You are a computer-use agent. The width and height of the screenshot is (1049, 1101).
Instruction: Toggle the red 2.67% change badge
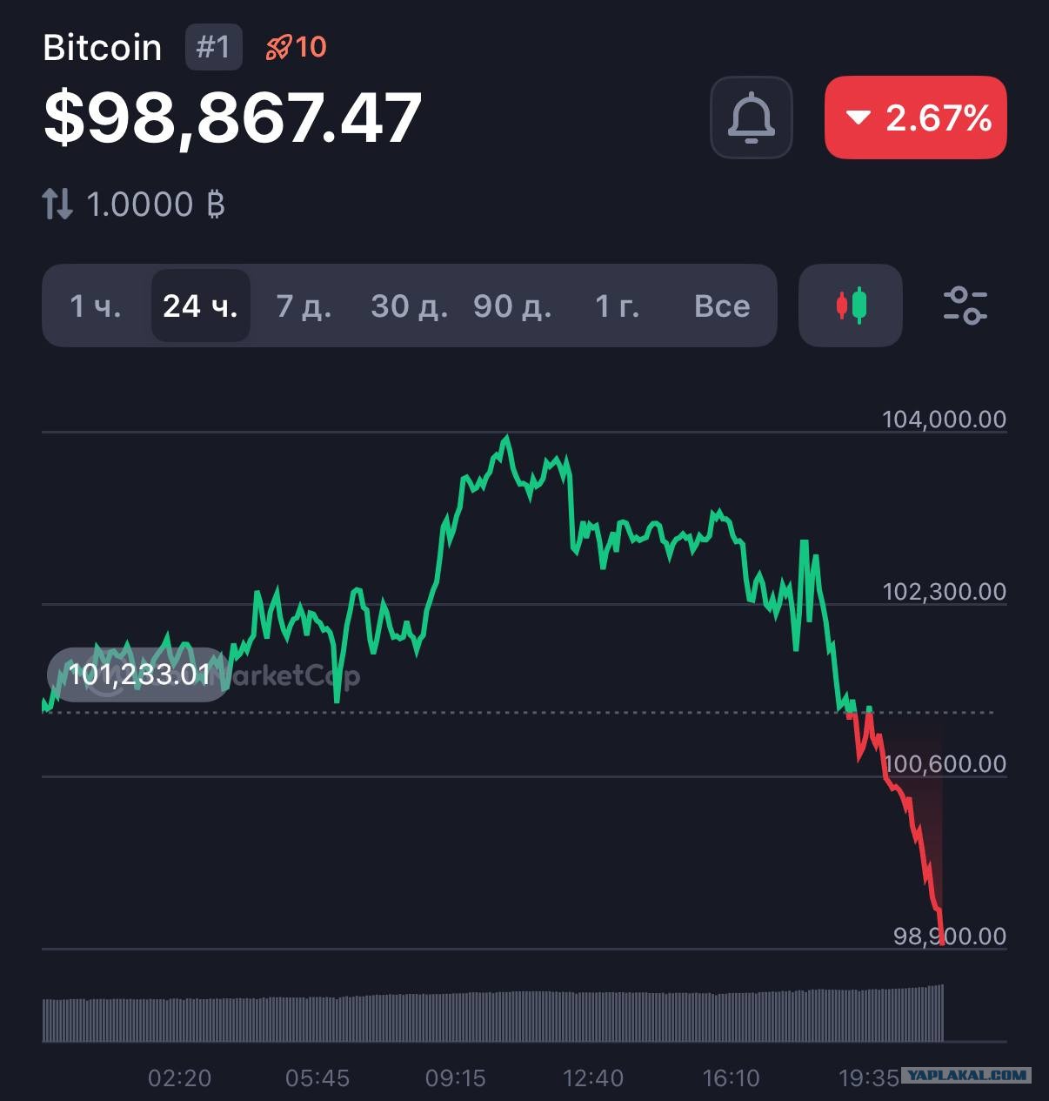coord(915,117)
